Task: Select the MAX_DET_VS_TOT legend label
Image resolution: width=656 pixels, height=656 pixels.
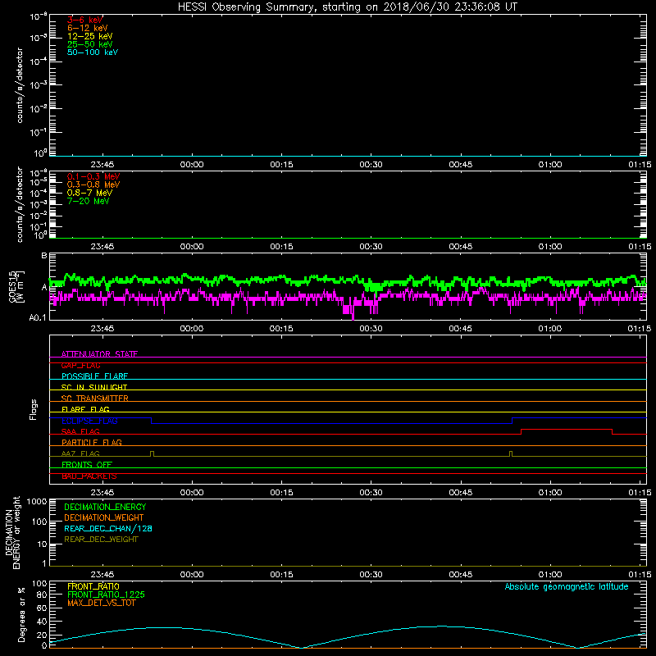Action: pyautogui.click(x=101, y=603)
